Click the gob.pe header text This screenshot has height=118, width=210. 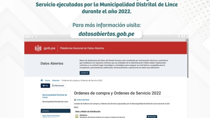pyautogui.click(x=49, y=48)
